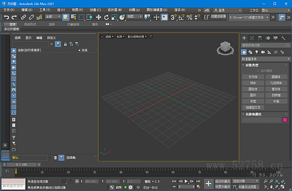Collapse the 对象类型 rollout
292x191 pixels.
(252, 65)
